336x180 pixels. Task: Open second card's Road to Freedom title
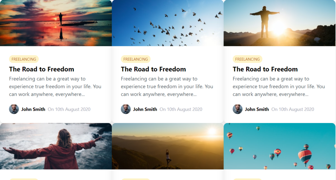click(154, 69)
